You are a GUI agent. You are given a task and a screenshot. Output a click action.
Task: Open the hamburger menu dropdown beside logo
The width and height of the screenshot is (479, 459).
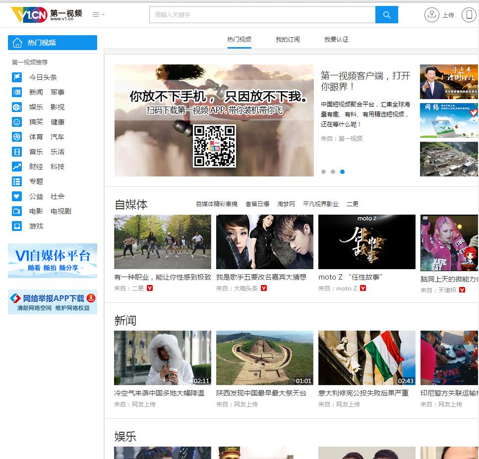[x=98, y=14]
